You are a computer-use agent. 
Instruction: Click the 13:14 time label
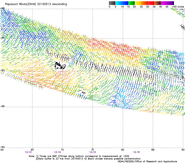coord(57,152)
